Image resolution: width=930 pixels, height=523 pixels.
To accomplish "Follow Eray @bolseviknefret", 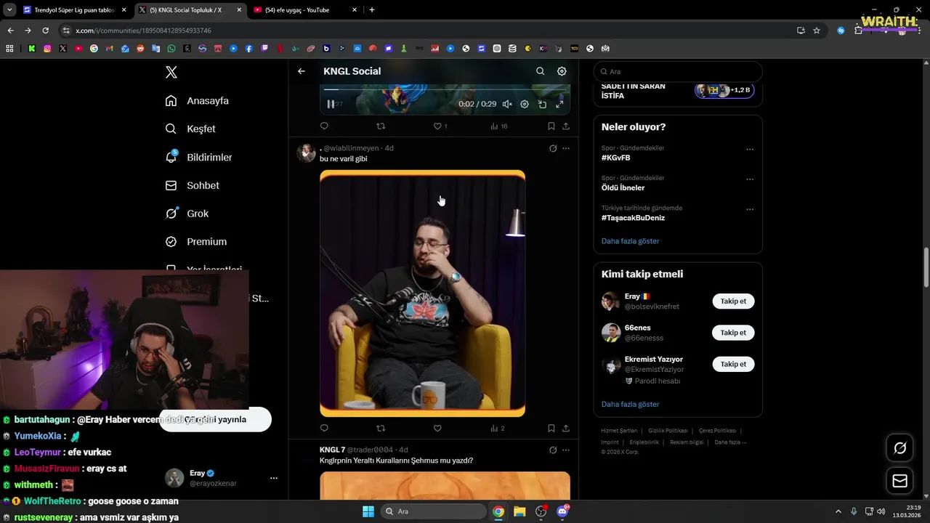I will (x=733, y=301).
